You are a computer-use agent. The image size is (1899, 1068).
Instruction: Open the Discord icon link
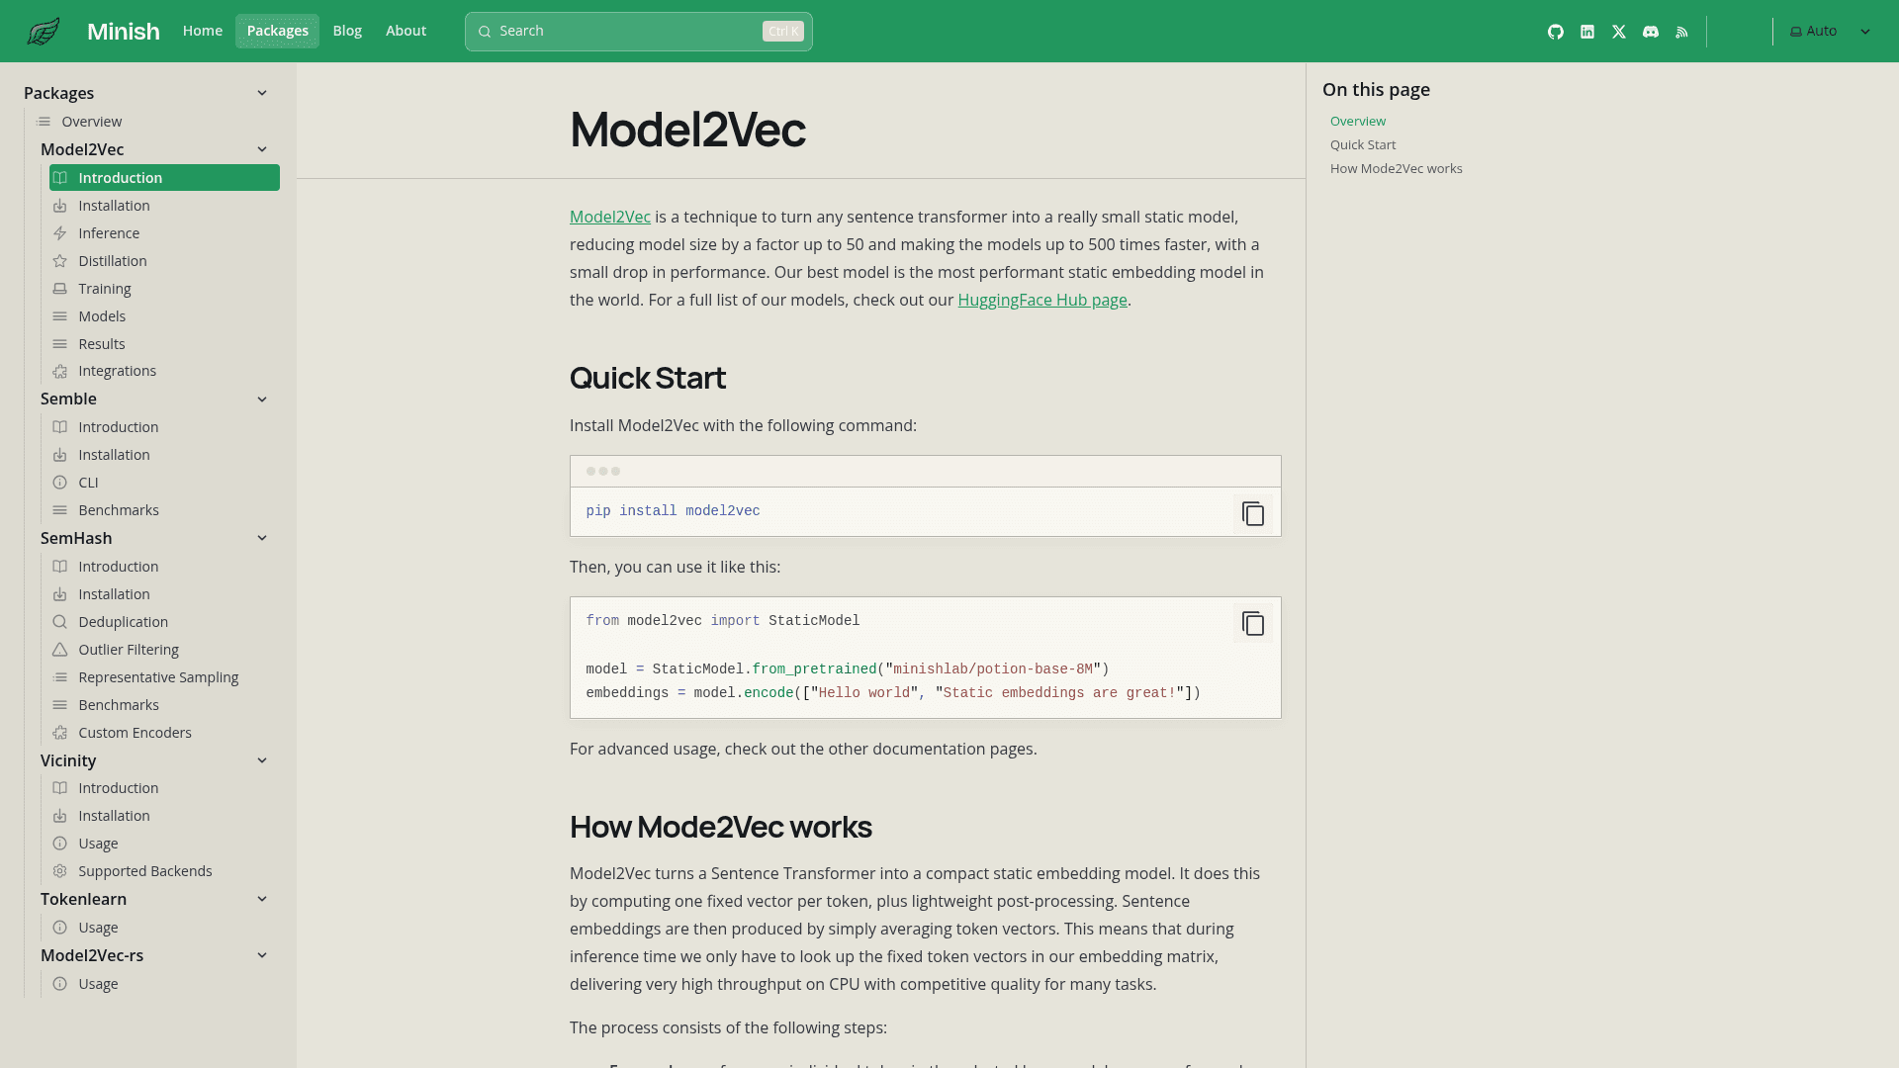[x=1651, y=32]
